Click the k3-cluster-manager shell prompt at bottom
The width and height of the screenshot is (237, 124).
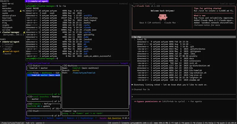[42, 58]
